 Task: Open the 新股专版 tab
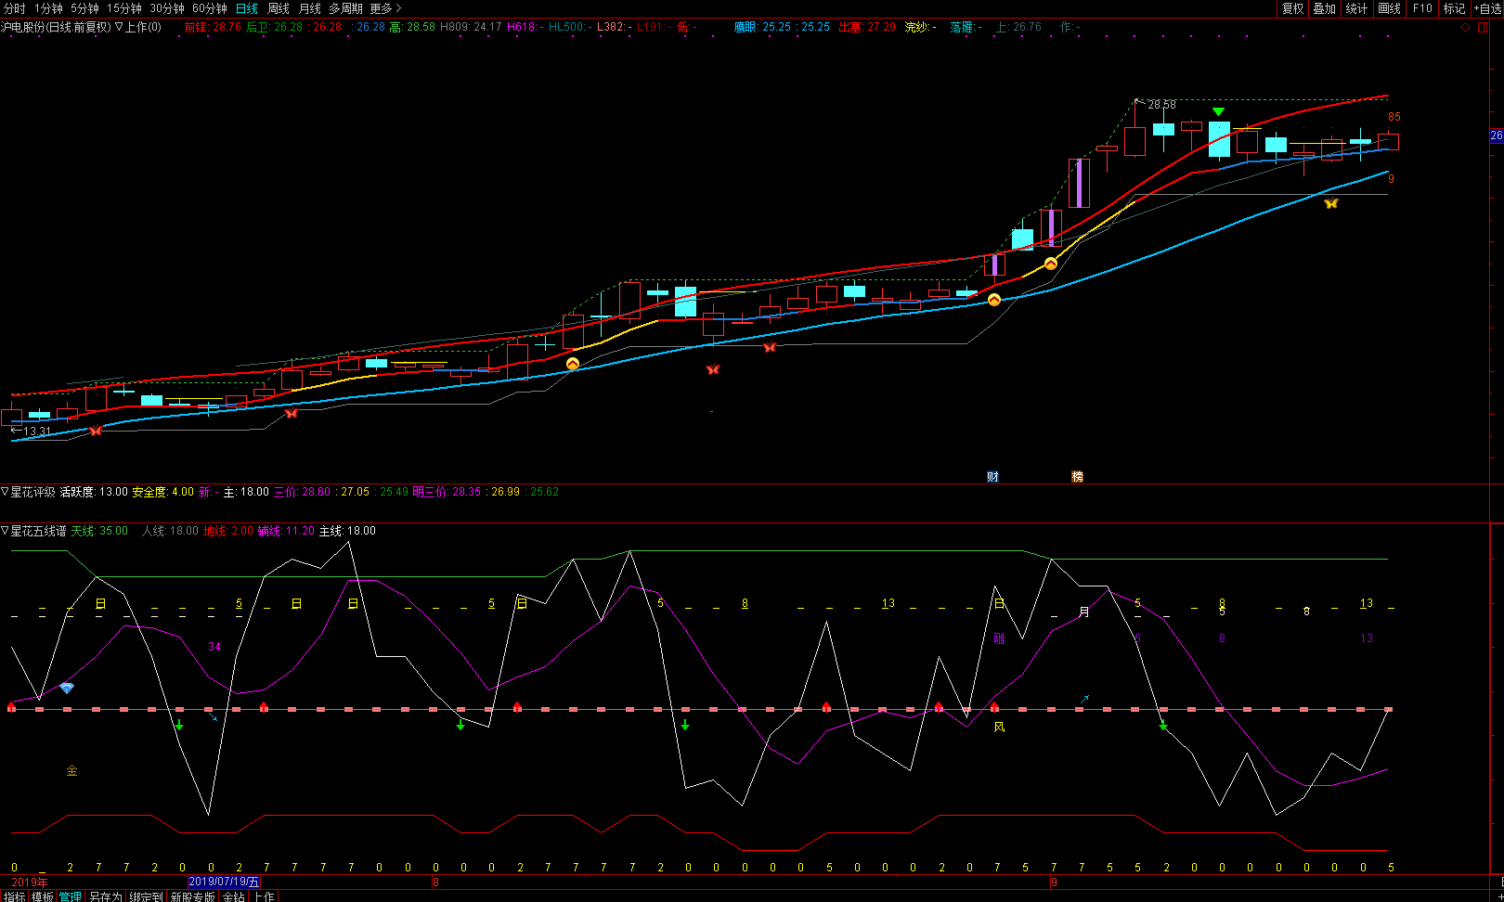click(192, 896)
